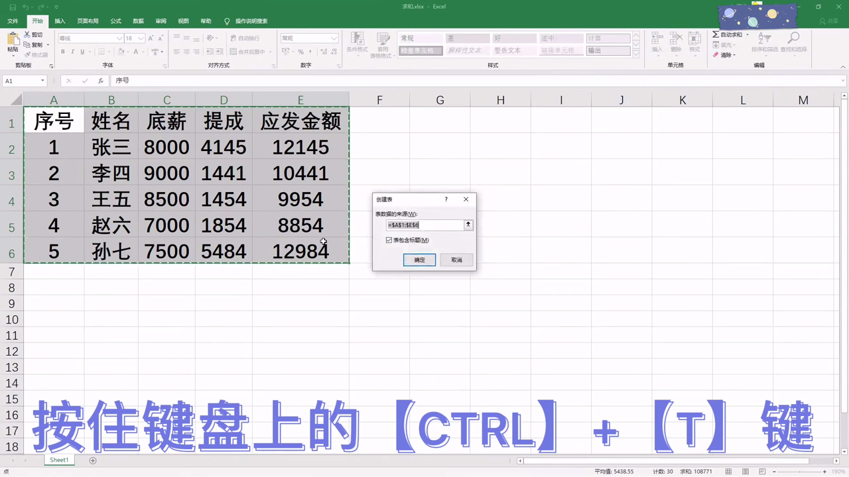Click the text orientation icon
Image resolution: width=849 pixels, height=477 pixels.
point(210,38)
